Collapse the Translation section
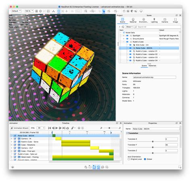This screenshot has width=191, height=182. pyautogui.click(x=127, y=133)
